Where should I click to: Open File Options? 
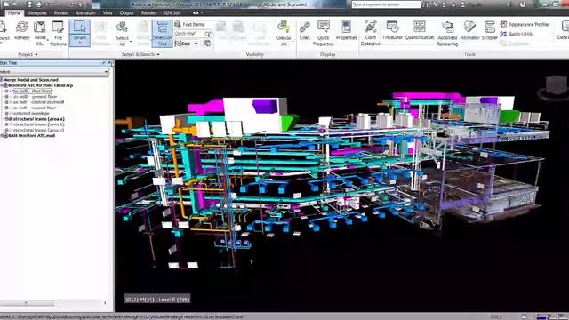coord(58,33)
